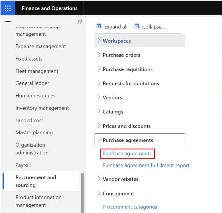Screen dimensions: 222x213
Task: Open the Purchase agreements page
Action: [127, 153]
